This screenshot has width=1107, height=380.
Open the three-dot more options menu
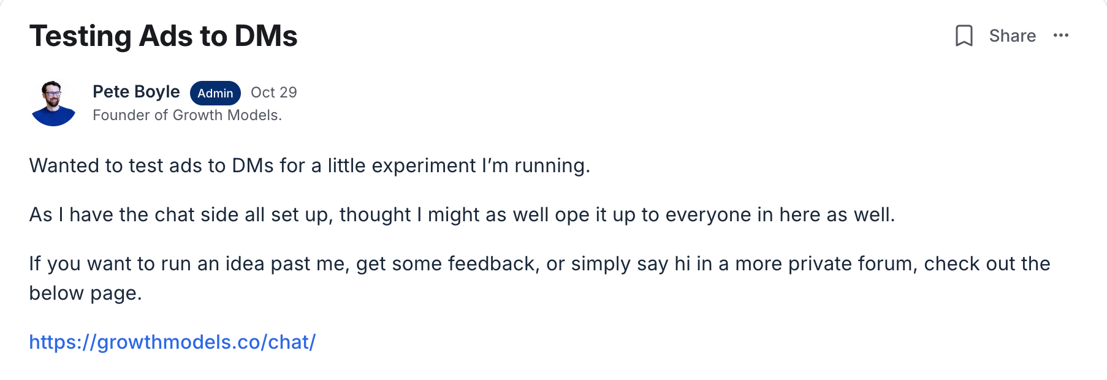[x=1060, y=36]
